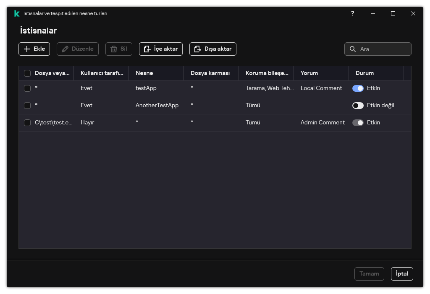Click the magnifier icon in the search box
The height and width of the screenshot is (294, 430).
[353, 49]
